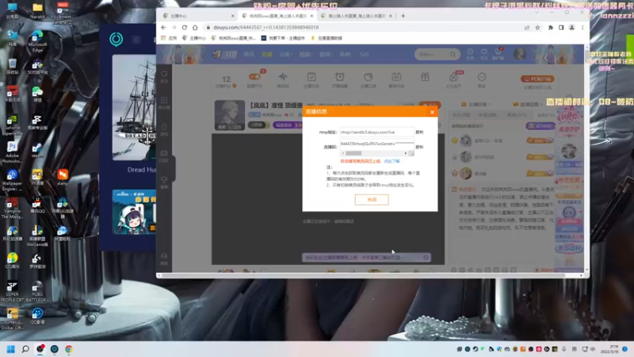The image size is (634, 357).
Task: Click the share icon in the address bar
Action: (527, 28)
